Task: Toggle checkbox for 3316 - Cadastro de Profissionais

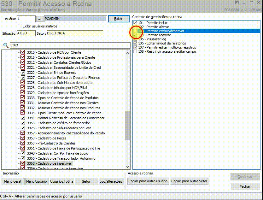Action: [23, 57]
